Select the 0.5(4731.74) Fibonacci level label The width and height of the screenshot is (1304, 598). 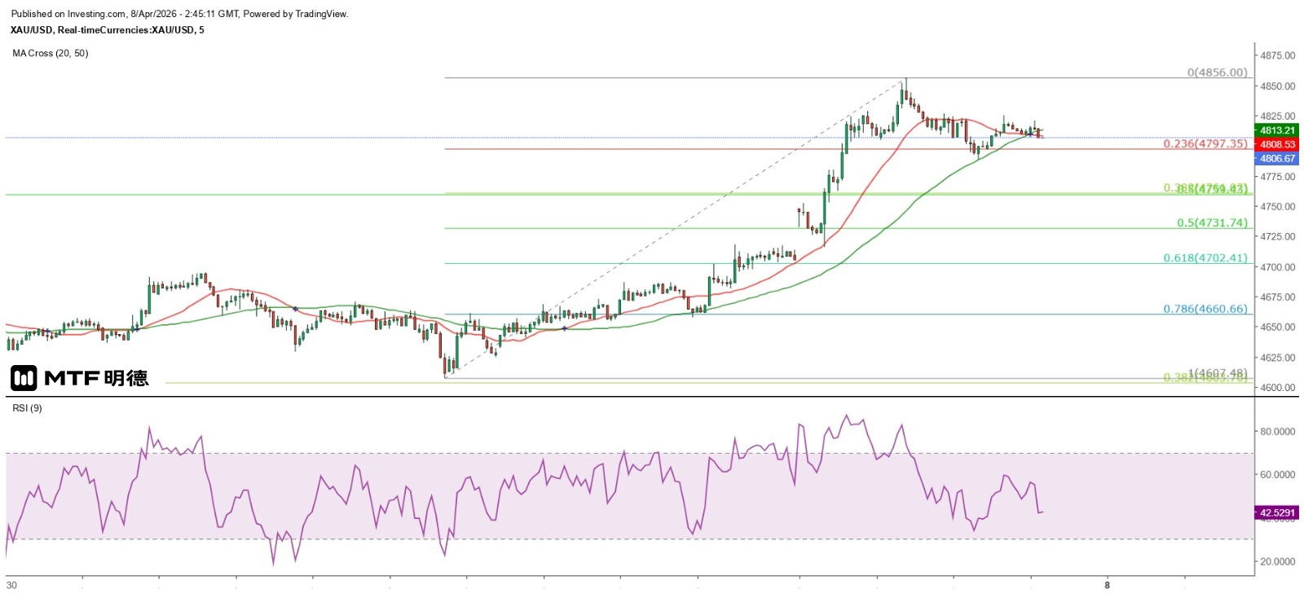[1212, 222]
